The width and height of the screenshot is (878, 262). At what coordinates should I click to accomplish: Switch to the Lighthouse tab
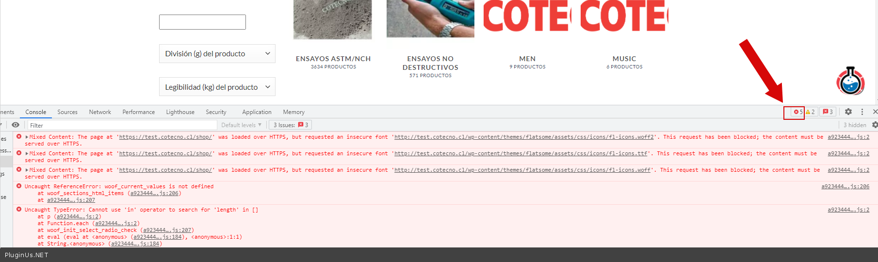point(180,112)
